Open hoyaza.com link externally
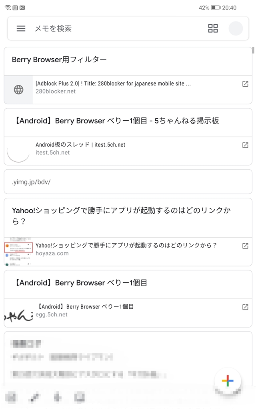The image size is (256, 409). tap(245, 246)
